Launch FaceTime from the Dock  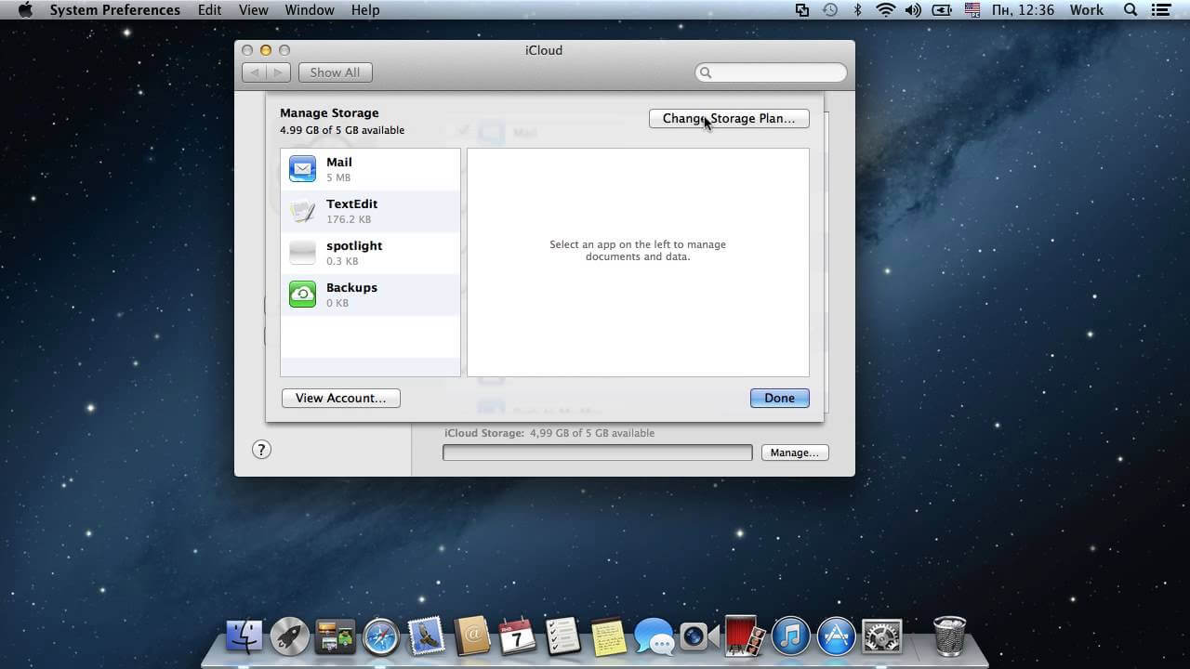(x=699, y=637)
